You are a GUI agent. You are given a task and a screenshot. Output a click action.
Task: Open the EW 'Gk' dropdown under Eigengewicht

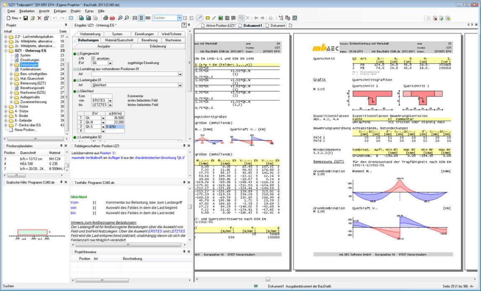[110, 63]
